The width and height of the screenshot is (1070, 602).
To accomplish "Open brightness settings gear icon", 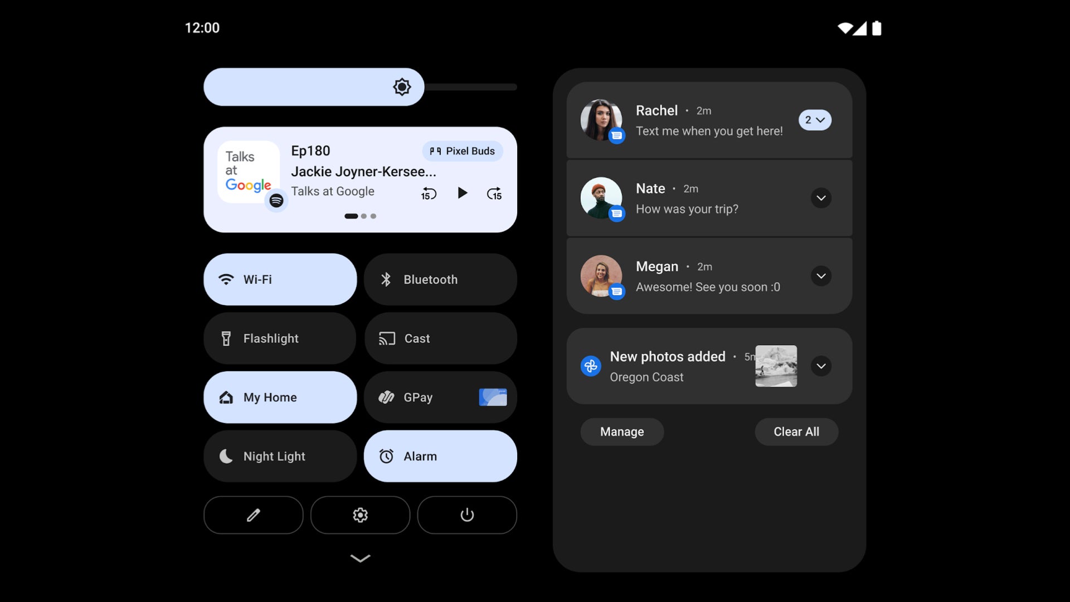I will (401, 87).
